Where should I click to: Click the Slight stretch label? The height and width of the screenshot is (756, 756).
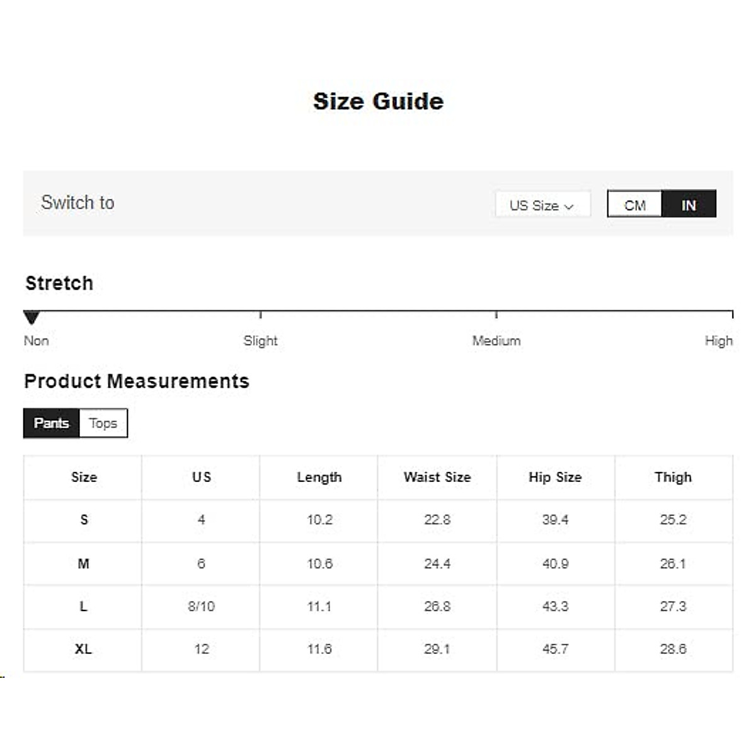260,341
